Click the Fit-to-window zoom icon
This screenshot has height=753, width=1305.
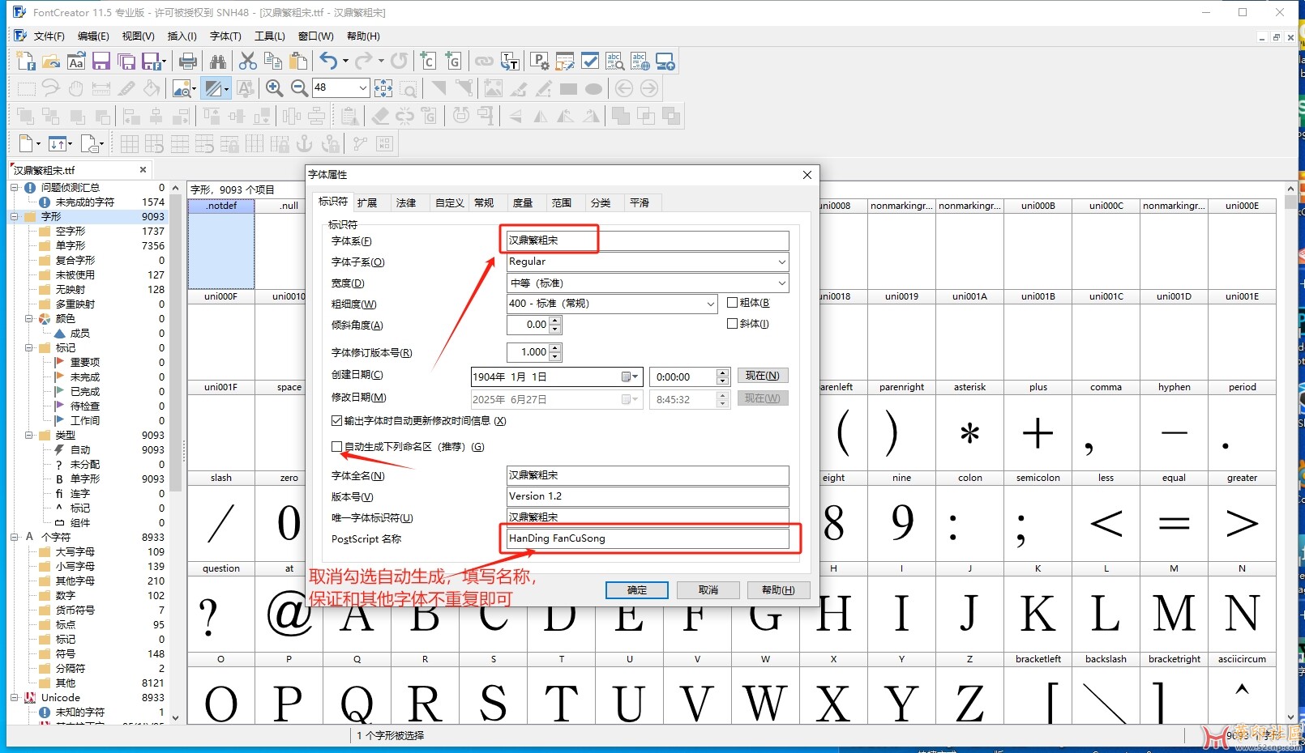383,88
